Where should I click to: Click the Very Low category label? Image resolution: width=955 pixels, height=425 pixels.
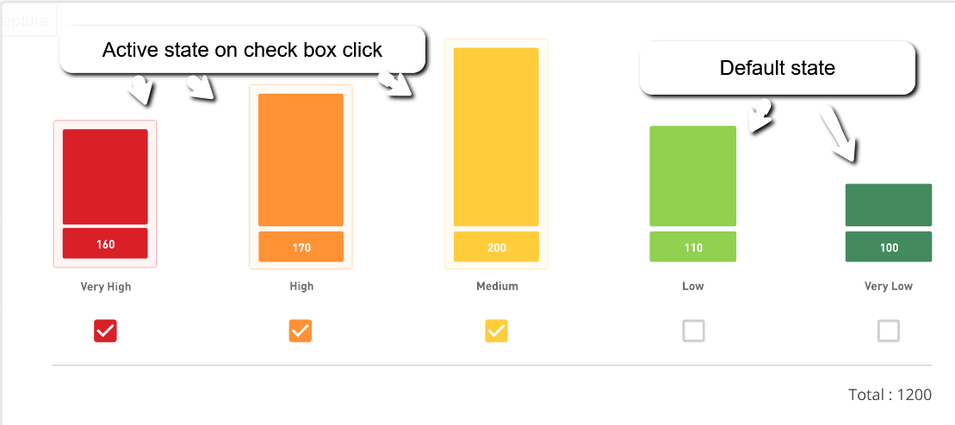[889, 286]
